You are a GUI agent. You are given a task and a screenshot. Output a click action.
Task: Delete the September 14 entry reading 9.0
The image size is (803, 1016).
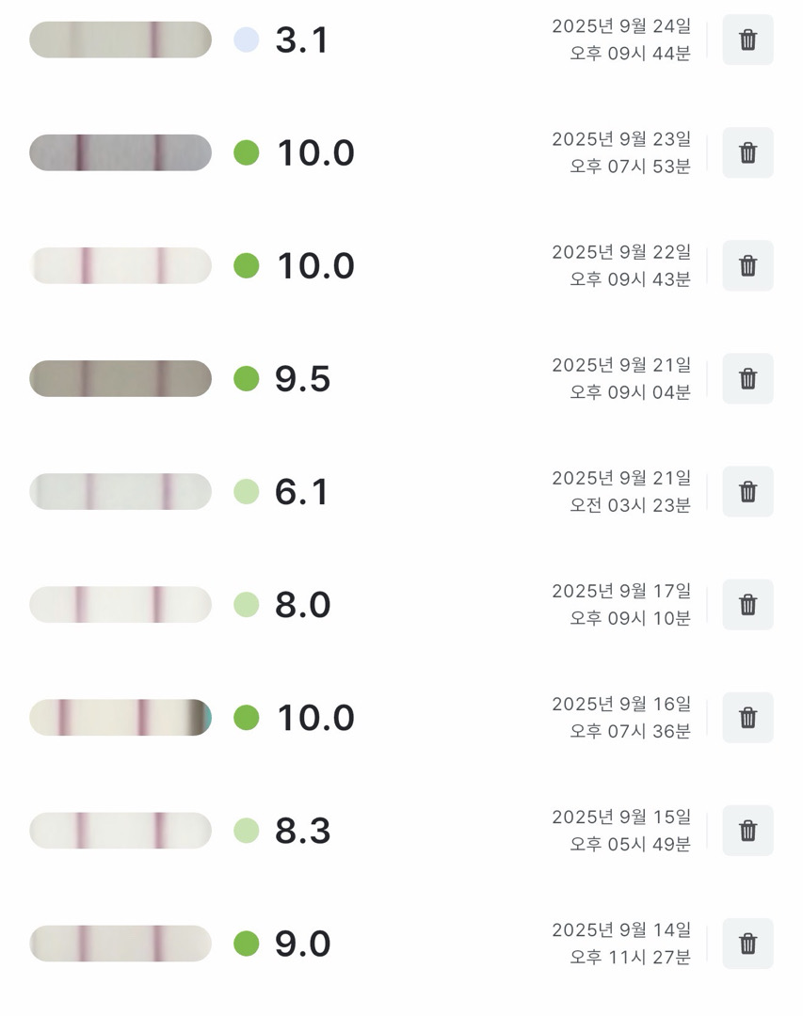pos(747,944)
